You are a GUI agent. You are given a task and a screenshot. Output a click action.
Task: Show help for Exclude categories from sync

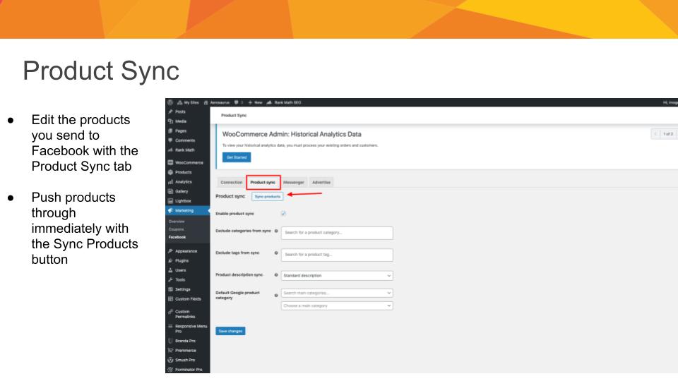click(276, 231)
